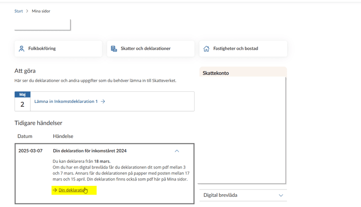Go to Start via the breadcrumb link
The image size is (361, 207).
18,11
